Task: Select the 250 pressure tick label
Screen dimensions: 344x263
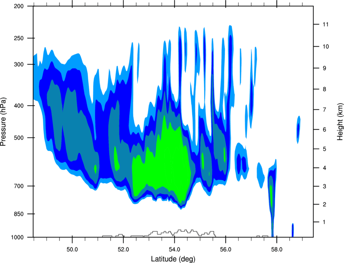Action: pyautogui.click(x=19, y=38)
